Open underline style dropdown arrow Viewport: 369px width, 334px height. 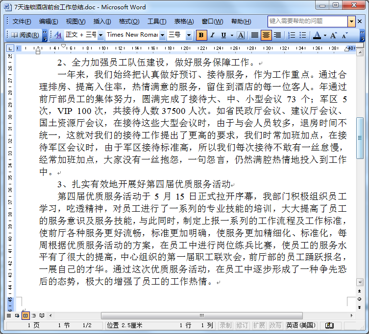coord(232,35)
